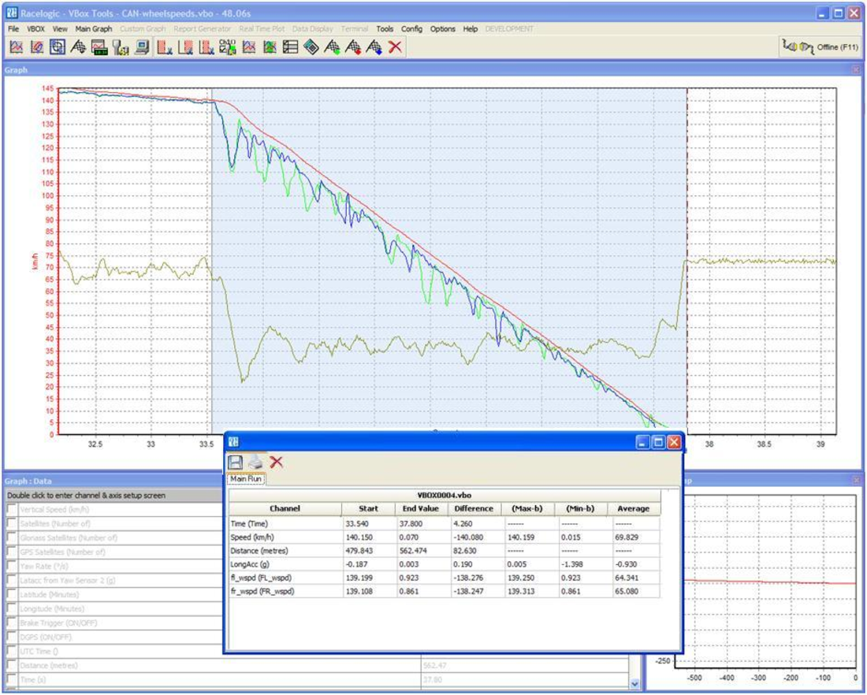Open the View menu

tap(60, 28)
